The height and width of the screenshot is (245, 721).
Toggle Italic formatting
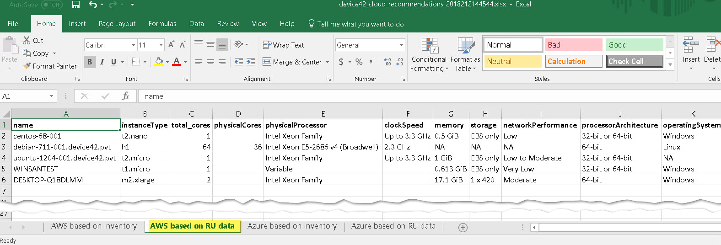102,62
